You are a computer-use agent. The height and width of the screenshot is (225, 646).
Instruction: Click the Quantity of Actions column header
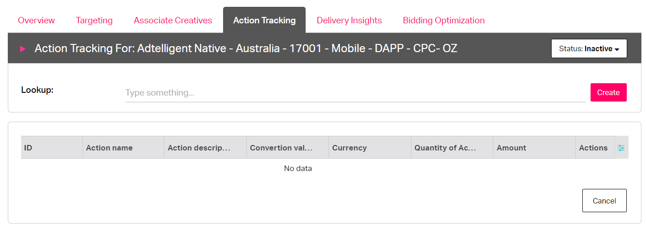pyautogui.click(x=452, y=148)
